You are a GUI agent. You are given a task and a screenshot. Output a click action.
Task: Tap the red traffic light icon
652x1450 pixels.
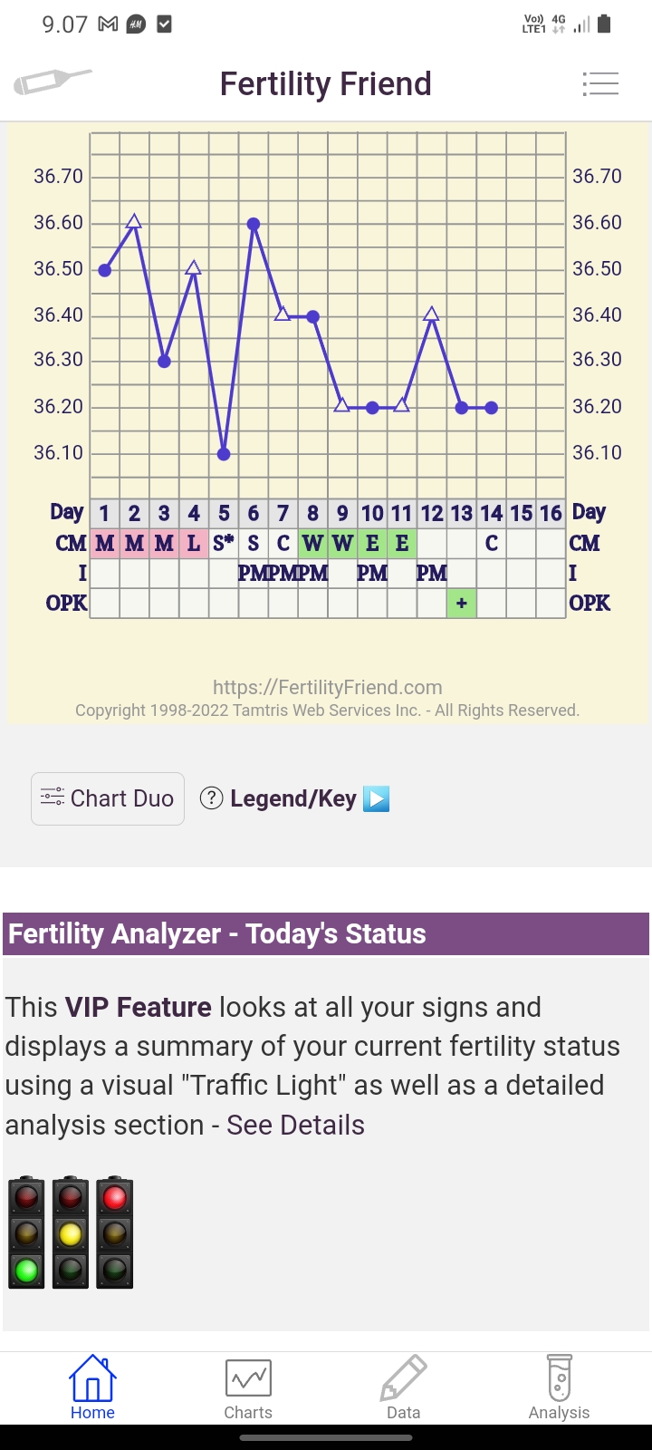114,1232
